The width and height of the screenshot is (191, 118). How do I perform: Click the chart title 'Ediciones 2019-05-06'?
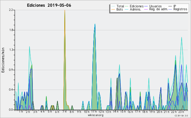tap(49, 5)
